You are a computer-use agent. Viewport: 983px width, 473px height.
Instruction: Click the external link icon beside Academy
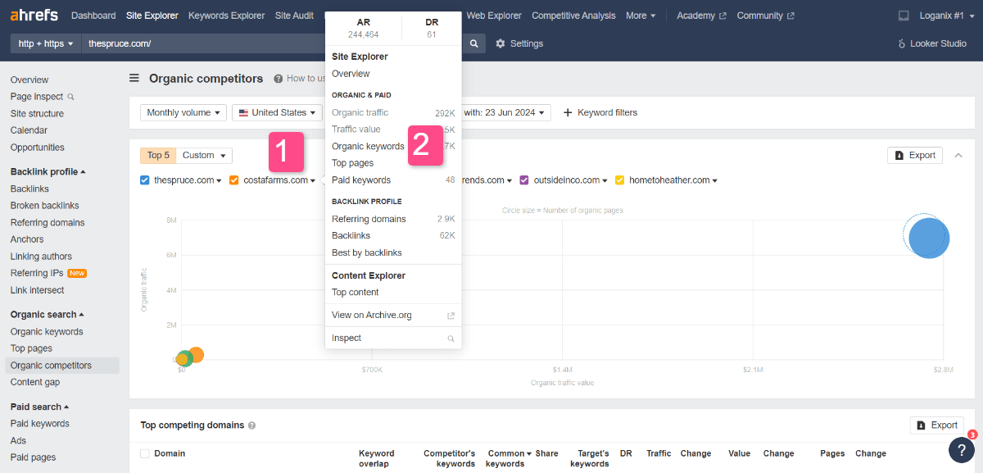(x=723, y=16)
